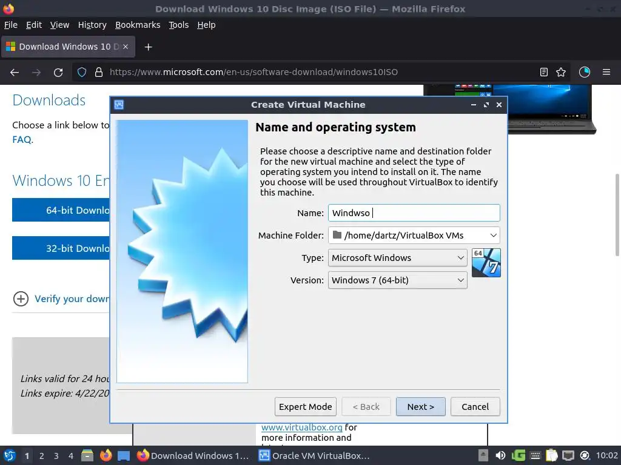Close the Download Windows 10 tab
Screen dimensions: 621x465
coord(125,47)
